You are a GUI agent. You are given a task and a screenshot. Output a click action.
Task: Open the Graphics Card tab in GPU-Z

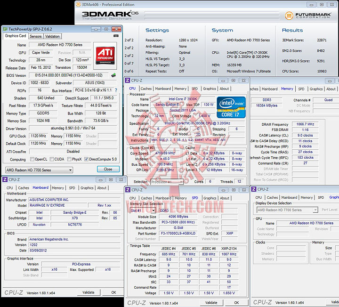point(16,36)
